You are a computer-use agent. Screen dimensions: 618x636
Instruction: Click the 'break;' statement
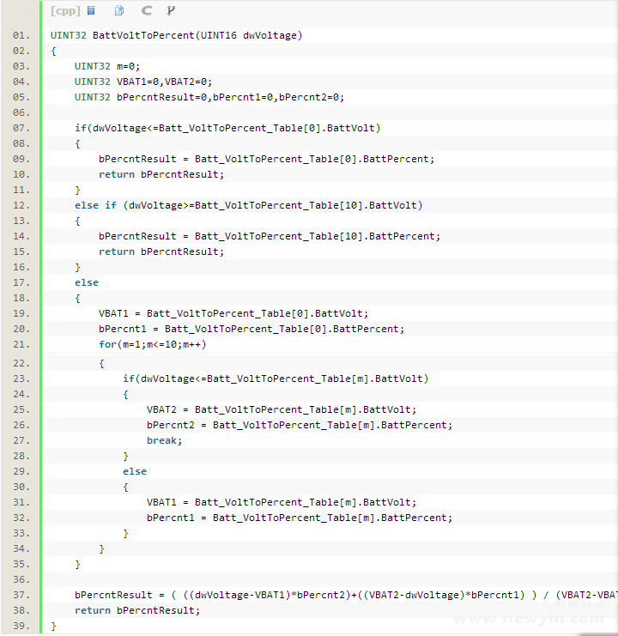tap(164, 440)
